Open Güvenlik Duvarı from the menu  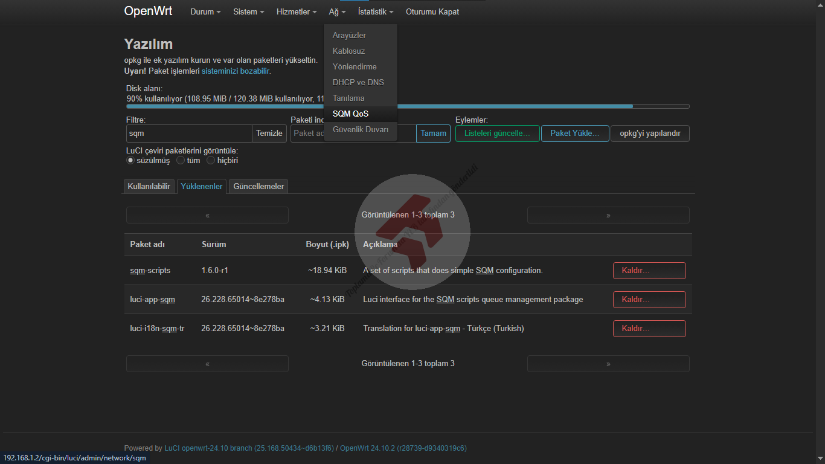pos(361,129)
